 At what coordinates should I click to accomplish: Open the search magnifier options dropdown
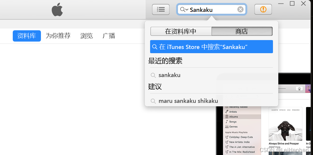[x=184, y=10]
